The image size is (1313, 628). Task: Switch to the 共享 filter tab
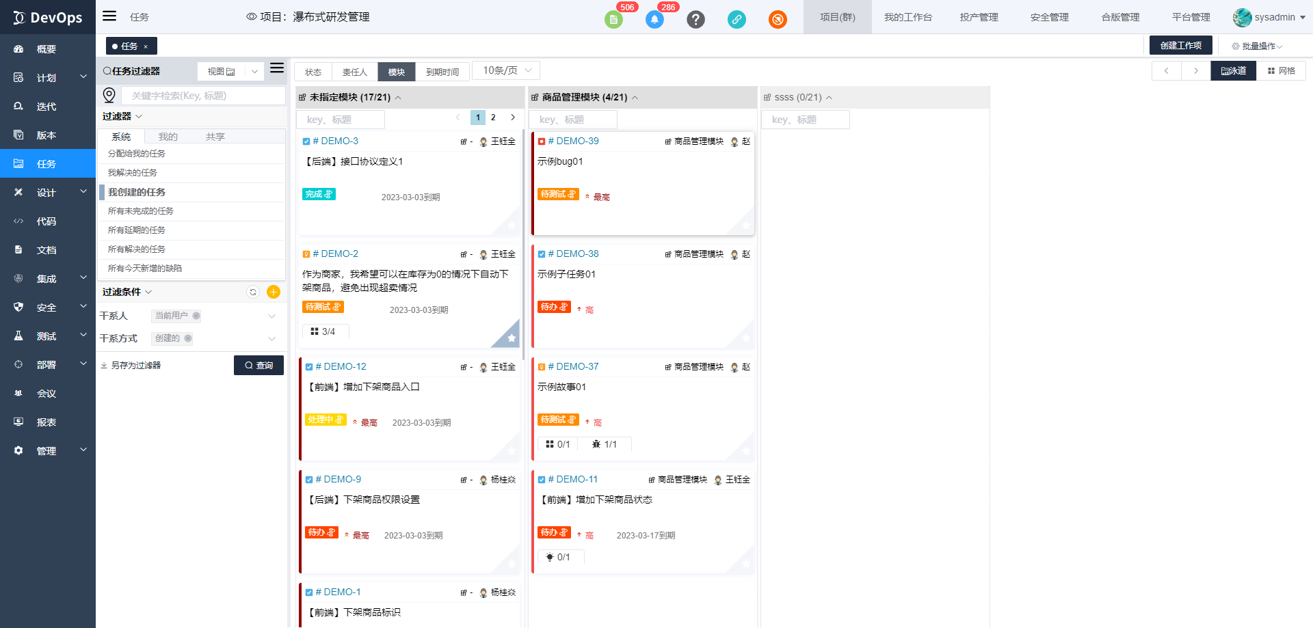215,137
